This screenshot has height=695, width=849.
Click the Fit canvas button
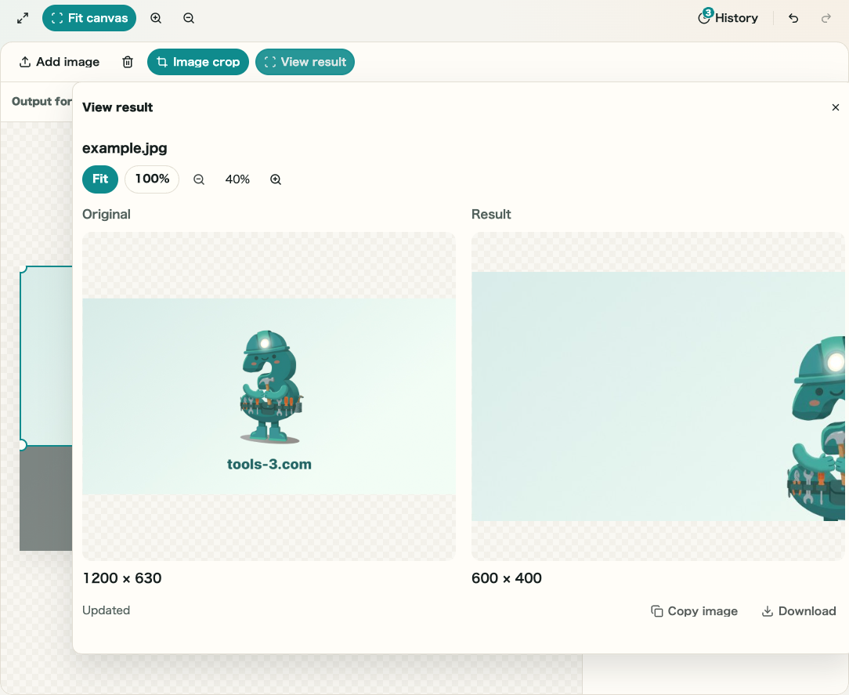89,18
